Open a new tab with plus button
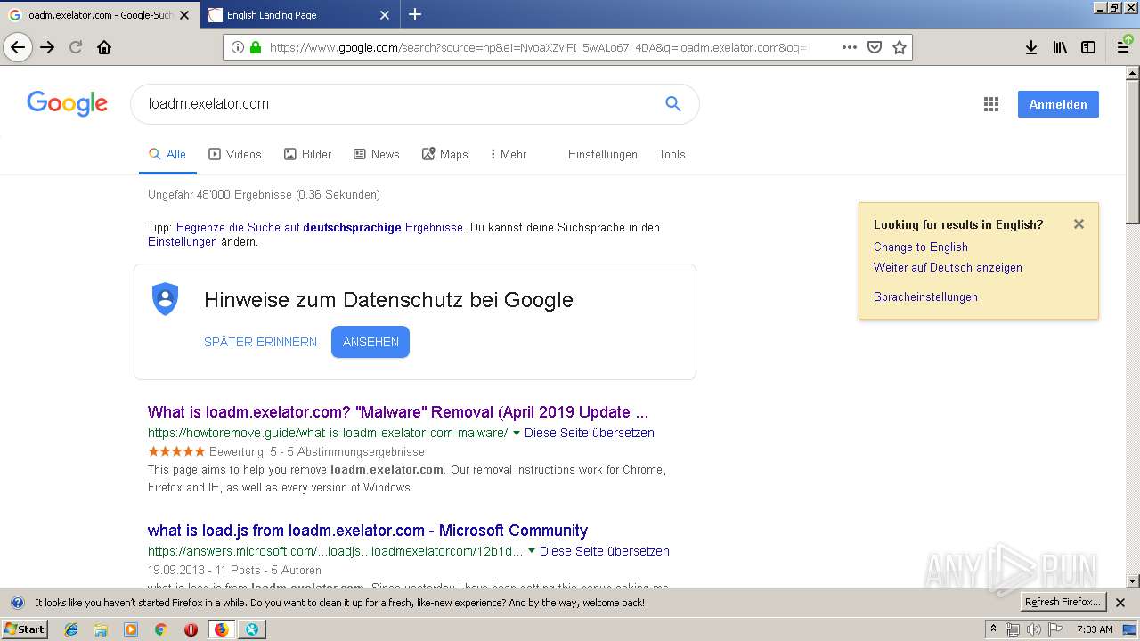1140x641 pixels. (x=415, y=14)
